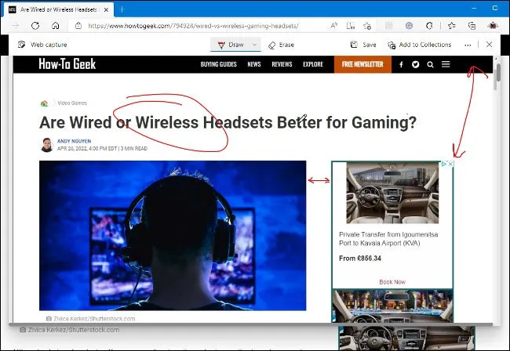Screen dimensions: 510x351
Task: Click the browser refresh button
Action: [x=35, y=25]
